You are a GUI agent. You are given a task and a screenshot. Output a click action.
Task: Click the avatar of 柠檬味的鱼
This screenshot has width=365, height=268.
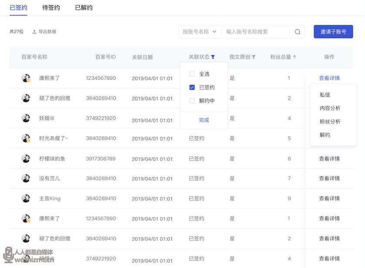tap(26, 158)
